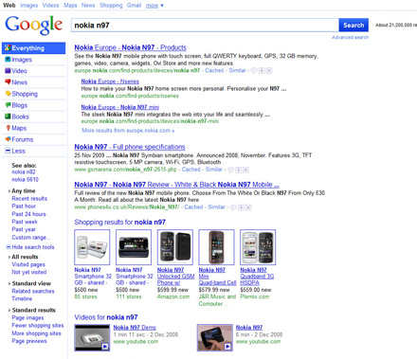This screenshot has height=359, width=417.
Task: Click the News sidebar icon
Action: click(x=8, y=82)
